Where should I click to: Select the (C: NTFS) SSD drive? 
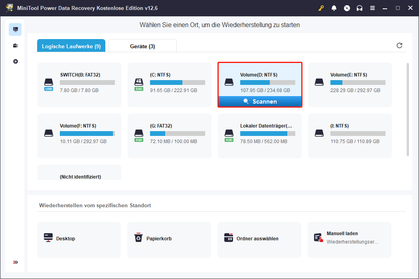pos(170,84)
